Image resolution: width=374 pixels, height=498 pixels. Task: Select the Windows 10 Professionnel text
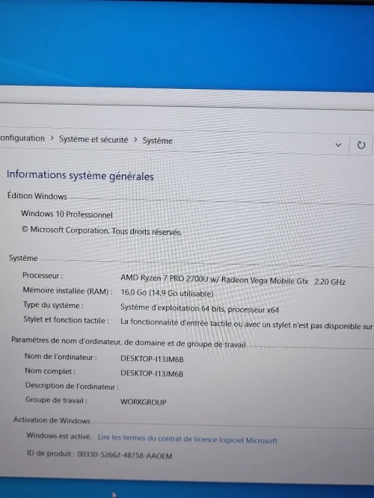pos(67,214)
